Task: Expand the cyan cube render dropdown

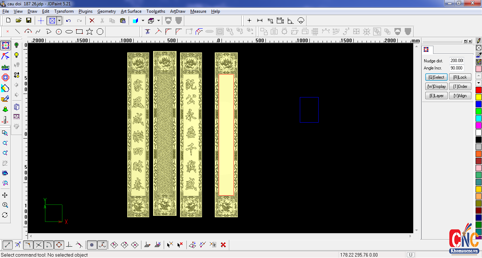Action: point(143,21)
